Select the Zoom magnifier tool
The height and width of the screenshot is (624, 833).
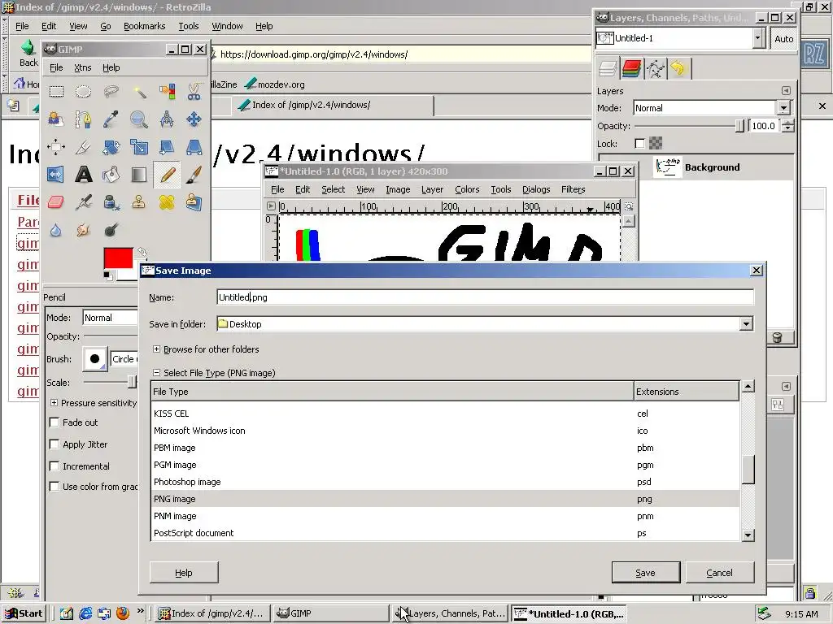(x=139, y=119)
